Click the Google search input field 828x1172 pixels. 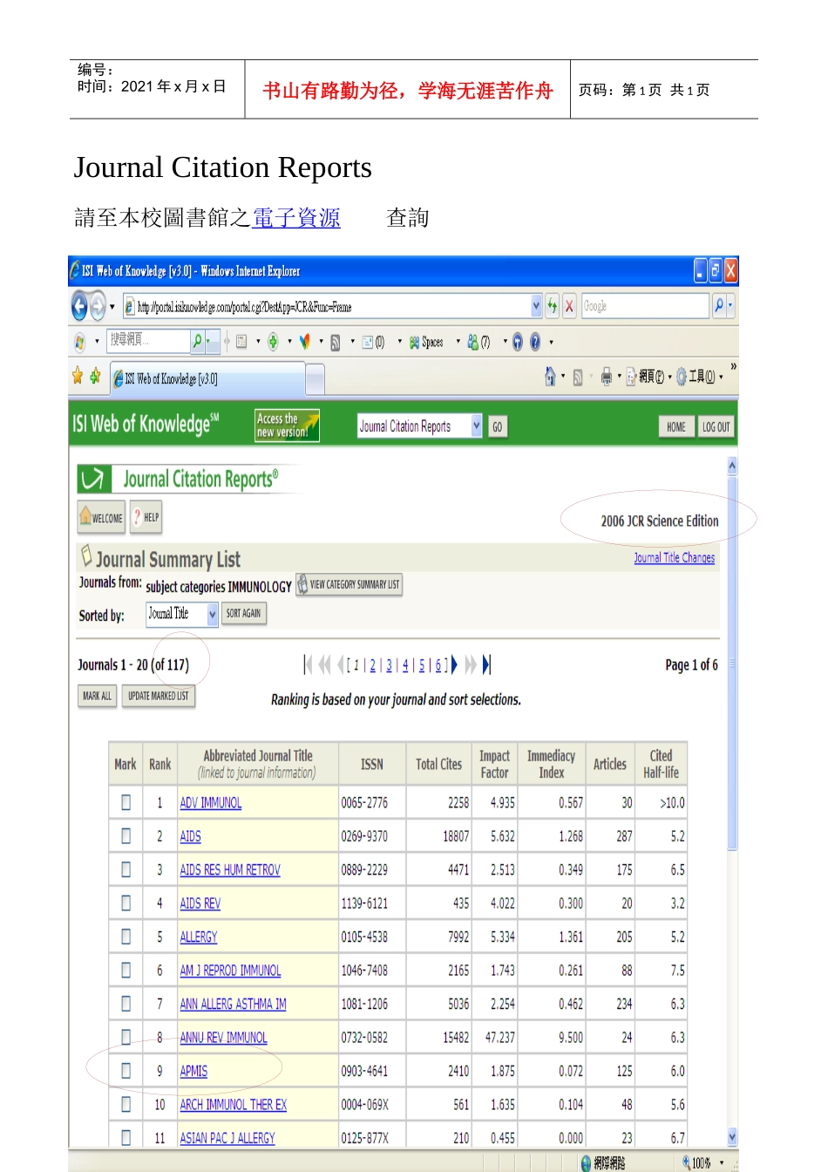[645, 306]
